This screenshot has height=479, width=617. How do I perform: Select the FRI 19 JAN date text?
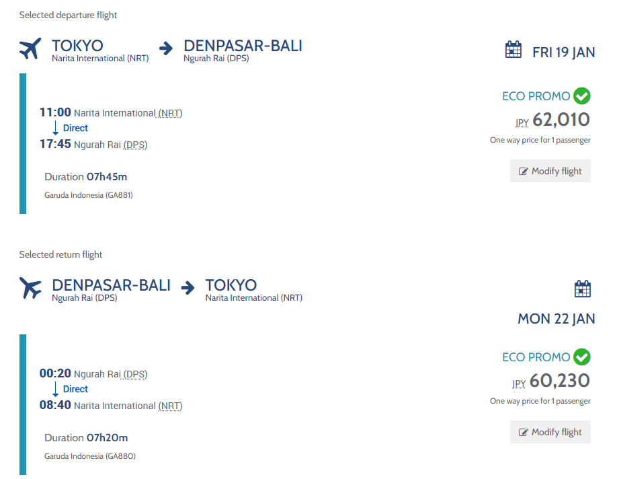563,52
